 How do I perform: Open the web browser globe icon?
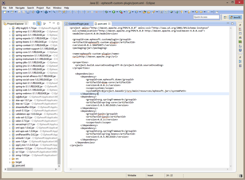[x=171, y=12]
